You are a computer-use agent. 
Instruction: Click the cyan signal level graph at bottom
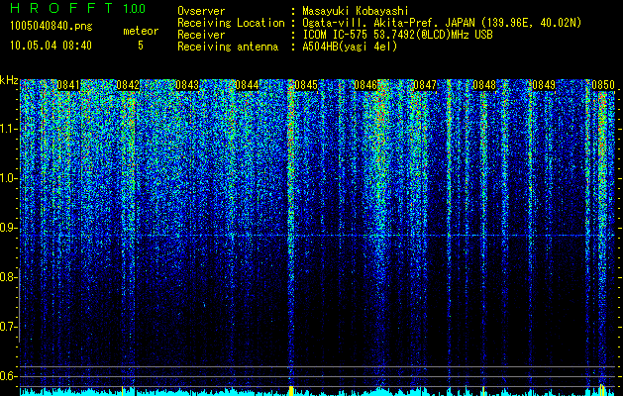coord(318,392)
